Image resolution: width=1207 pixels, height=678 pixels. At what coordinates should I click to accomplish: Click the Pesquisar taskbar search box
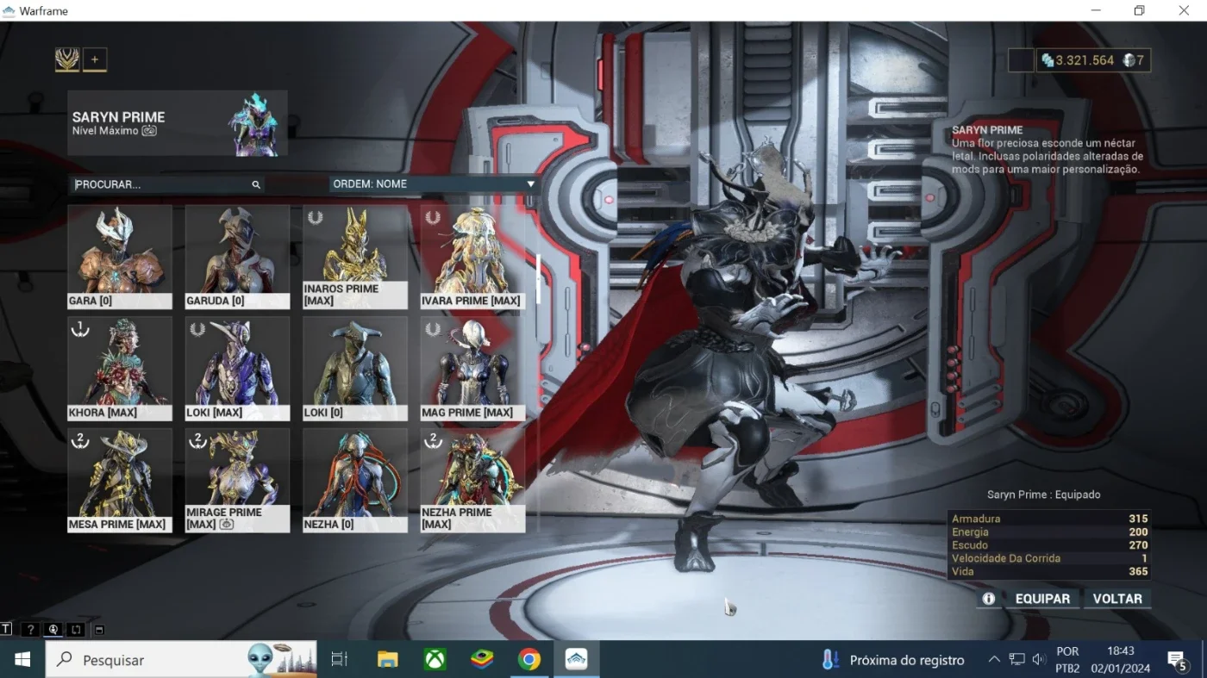click(x=182, y=660)
